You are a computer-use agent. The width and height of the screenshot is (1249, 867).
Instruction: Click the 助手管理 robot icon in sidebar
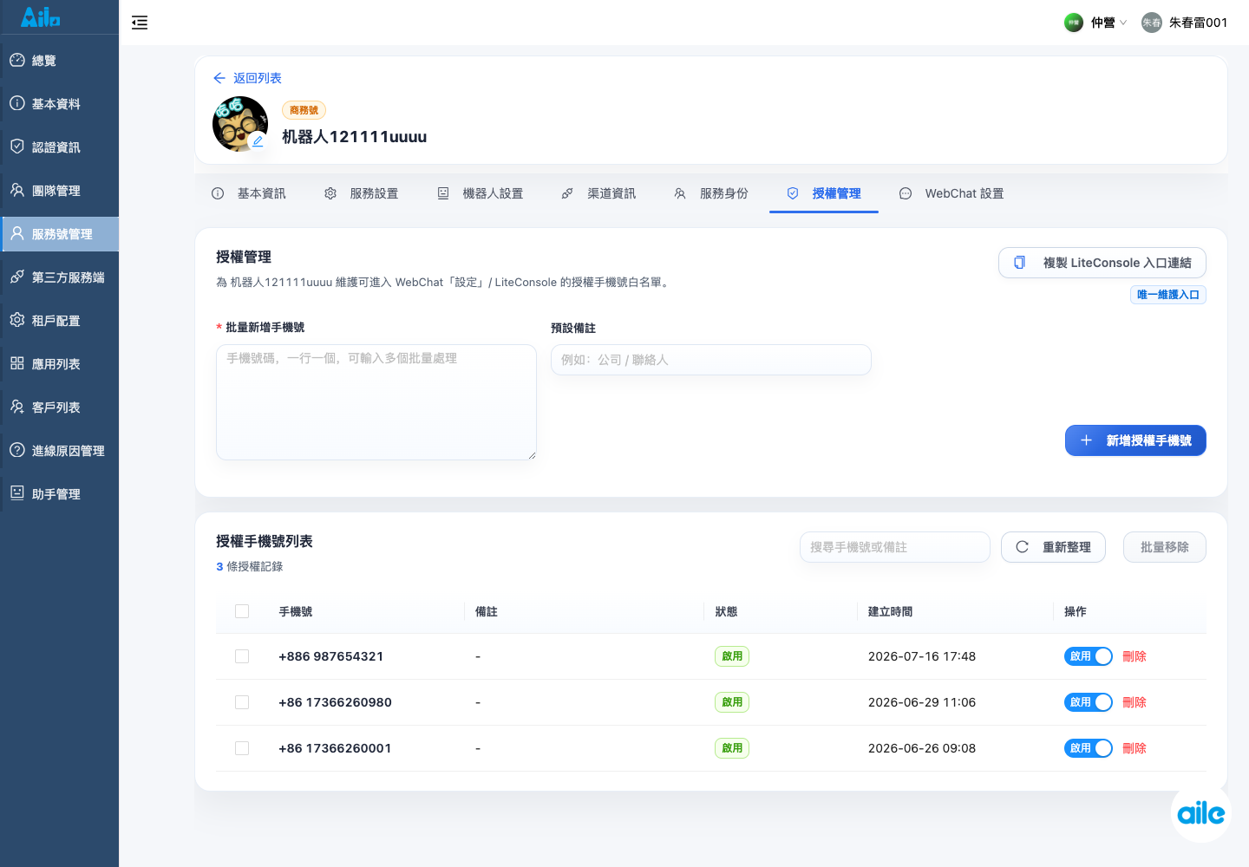pyautogui.click(x=17, y=493)
